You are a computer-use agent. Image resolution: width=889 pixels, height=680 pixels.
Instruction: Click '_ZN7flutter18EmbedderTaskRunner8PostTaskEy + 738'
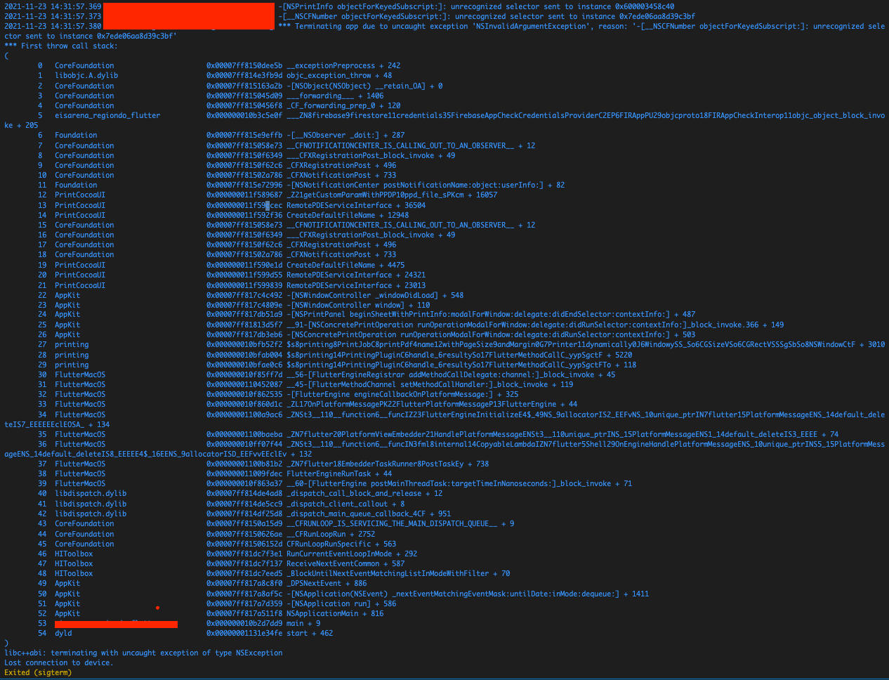click(x=388, y=464)
